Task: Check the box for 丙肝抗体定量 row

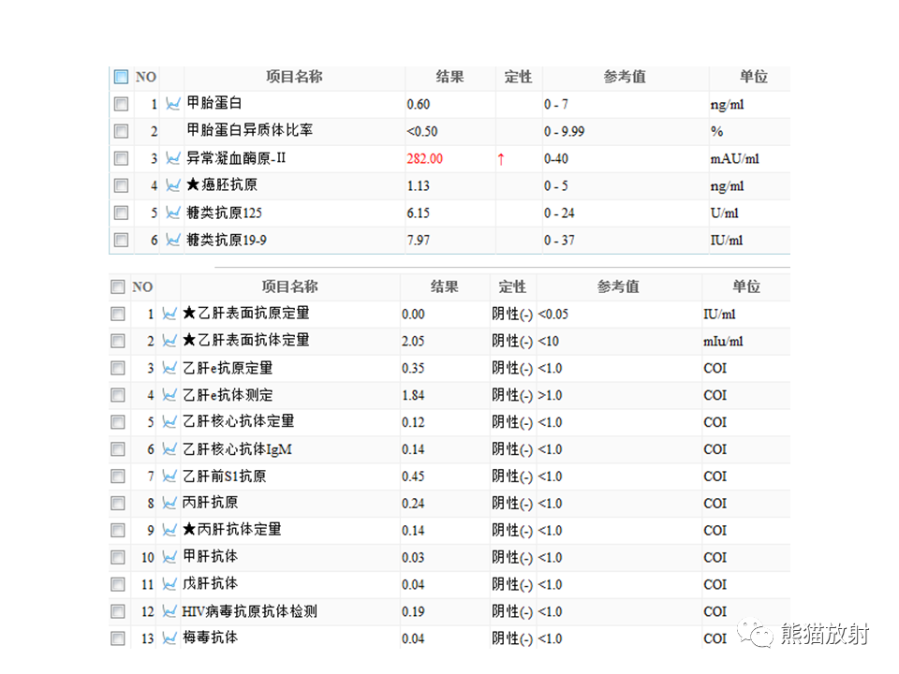Action: click(x=118, y=530)
